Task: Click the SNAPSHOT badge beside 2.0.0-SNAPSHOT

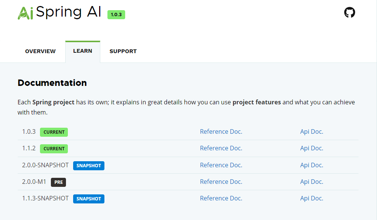Action: (89, 166)
